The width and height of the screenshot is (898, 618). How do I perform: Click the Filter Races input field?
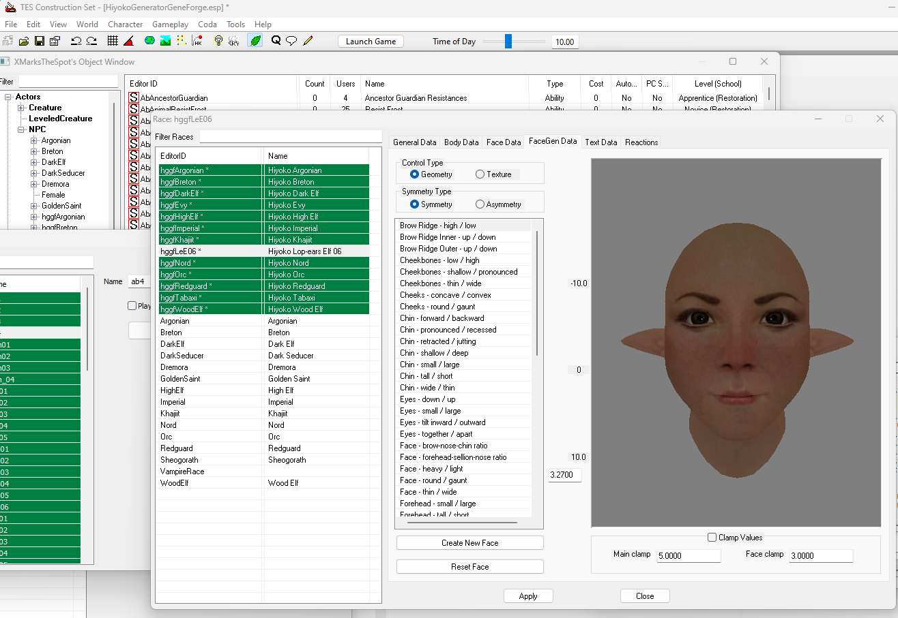click(x=291, y=136)
